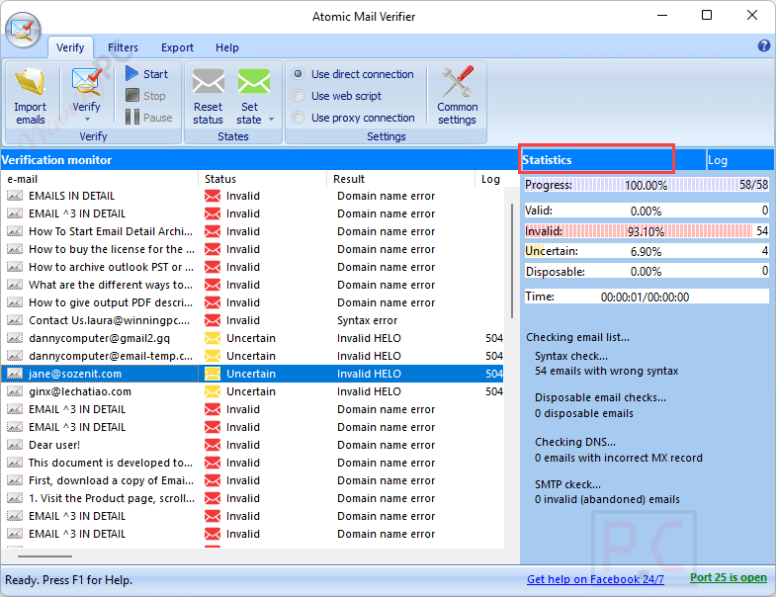Click the Uncertain 6.90% bar
The height and width of the screenshot is (597, 776).
pyautogui.click(x=647, y=251)
